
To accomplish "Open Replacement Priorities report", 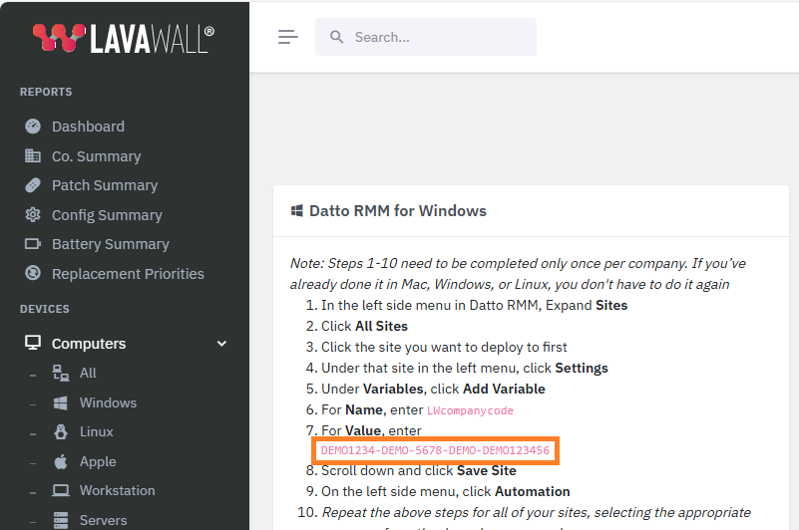I will (128, 274).
